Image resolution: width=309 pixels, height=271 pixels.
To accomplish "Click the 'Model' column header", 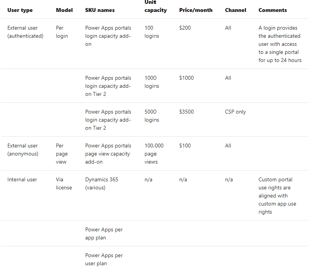I will (64, 10).
